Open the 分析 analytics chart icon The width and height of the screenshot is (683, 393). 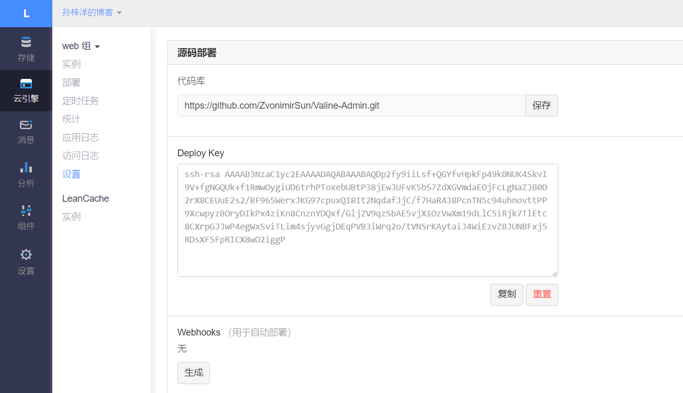tap(26, 168)
